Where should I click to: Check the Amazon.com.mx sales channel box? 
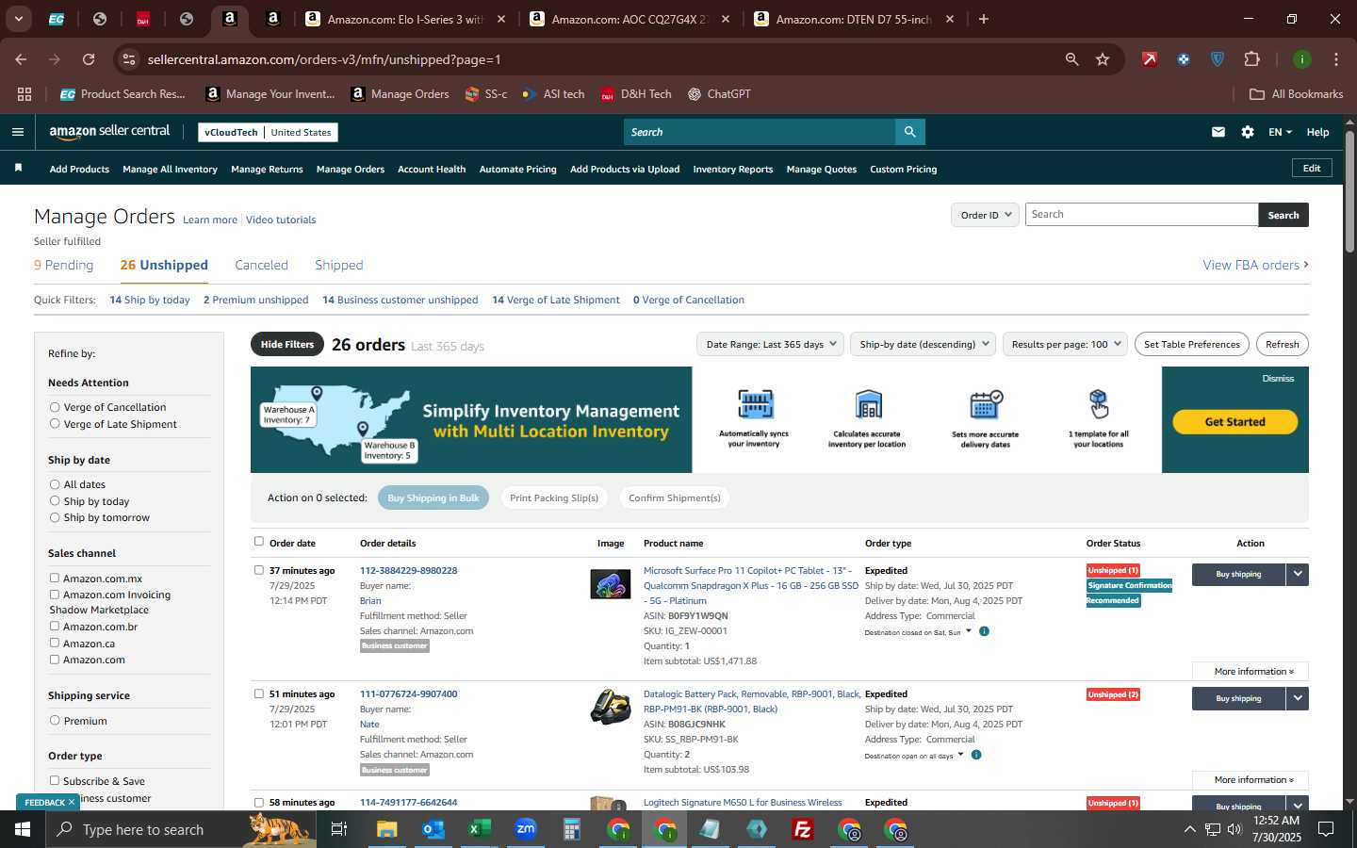(55, 578)
